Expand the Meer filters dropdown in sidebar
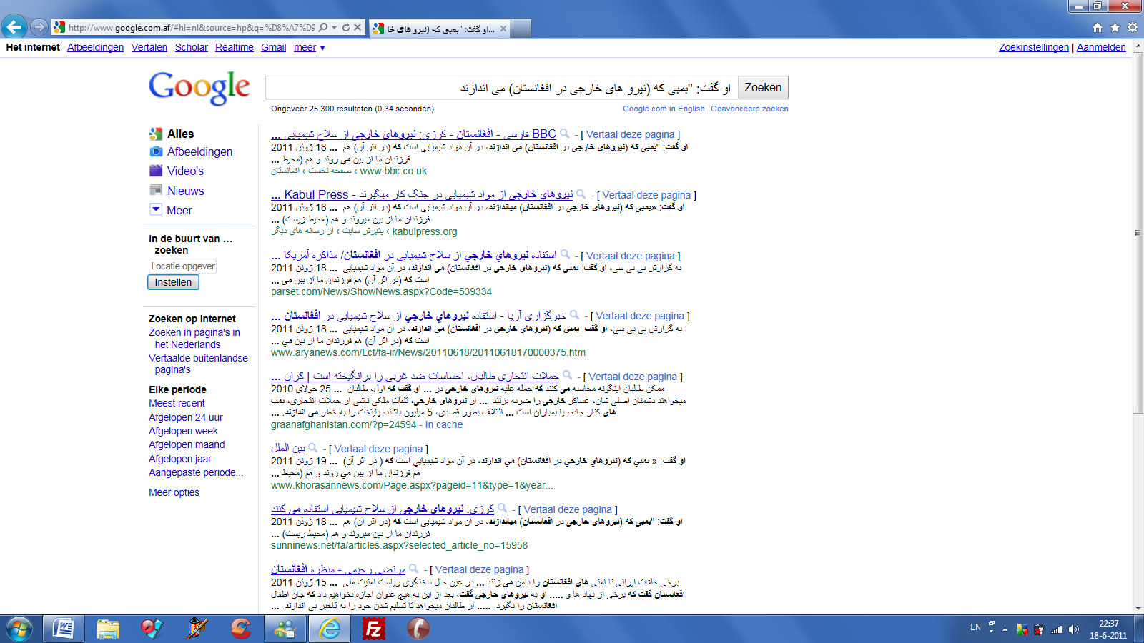Screen dimensions: 1144x643 click(156, 209)
